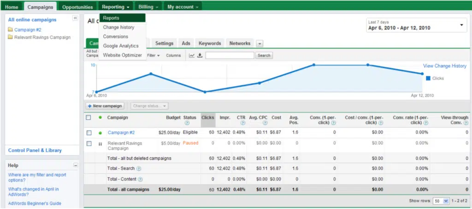The image size is (472, 209).
Task: Switch to the Settings tab
Action: pyautogui.click(x=164, y=43)
